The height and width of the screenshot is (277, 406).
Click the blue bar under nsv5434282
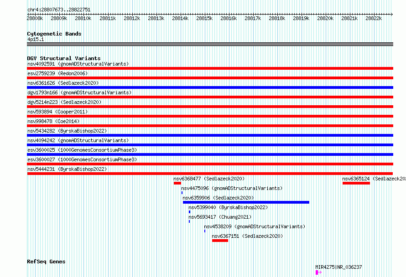(210, 135)
